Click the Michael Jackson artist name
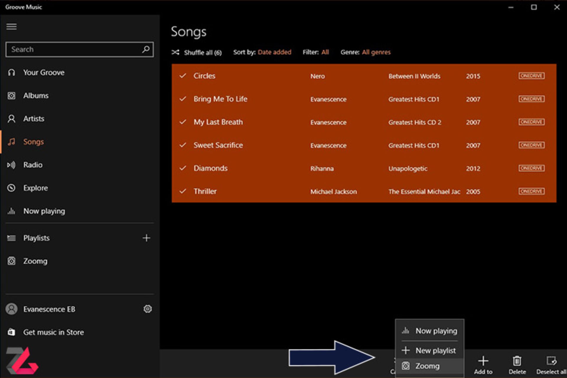Screen dimensions: 567x378 pos(333,192)
